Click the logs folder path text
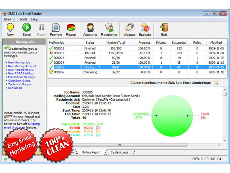The image size is (230, 173). tap(171, 83)
